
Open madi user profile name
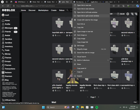click(x=7, y=15)
